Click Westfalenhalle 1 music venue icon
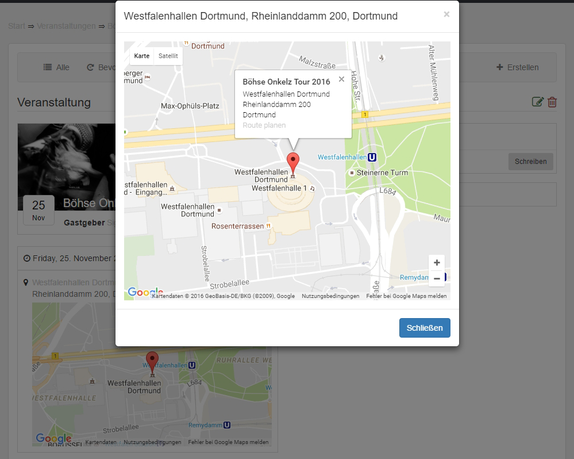Viewport: 574px width, 459px height. [x=312, y=188]
